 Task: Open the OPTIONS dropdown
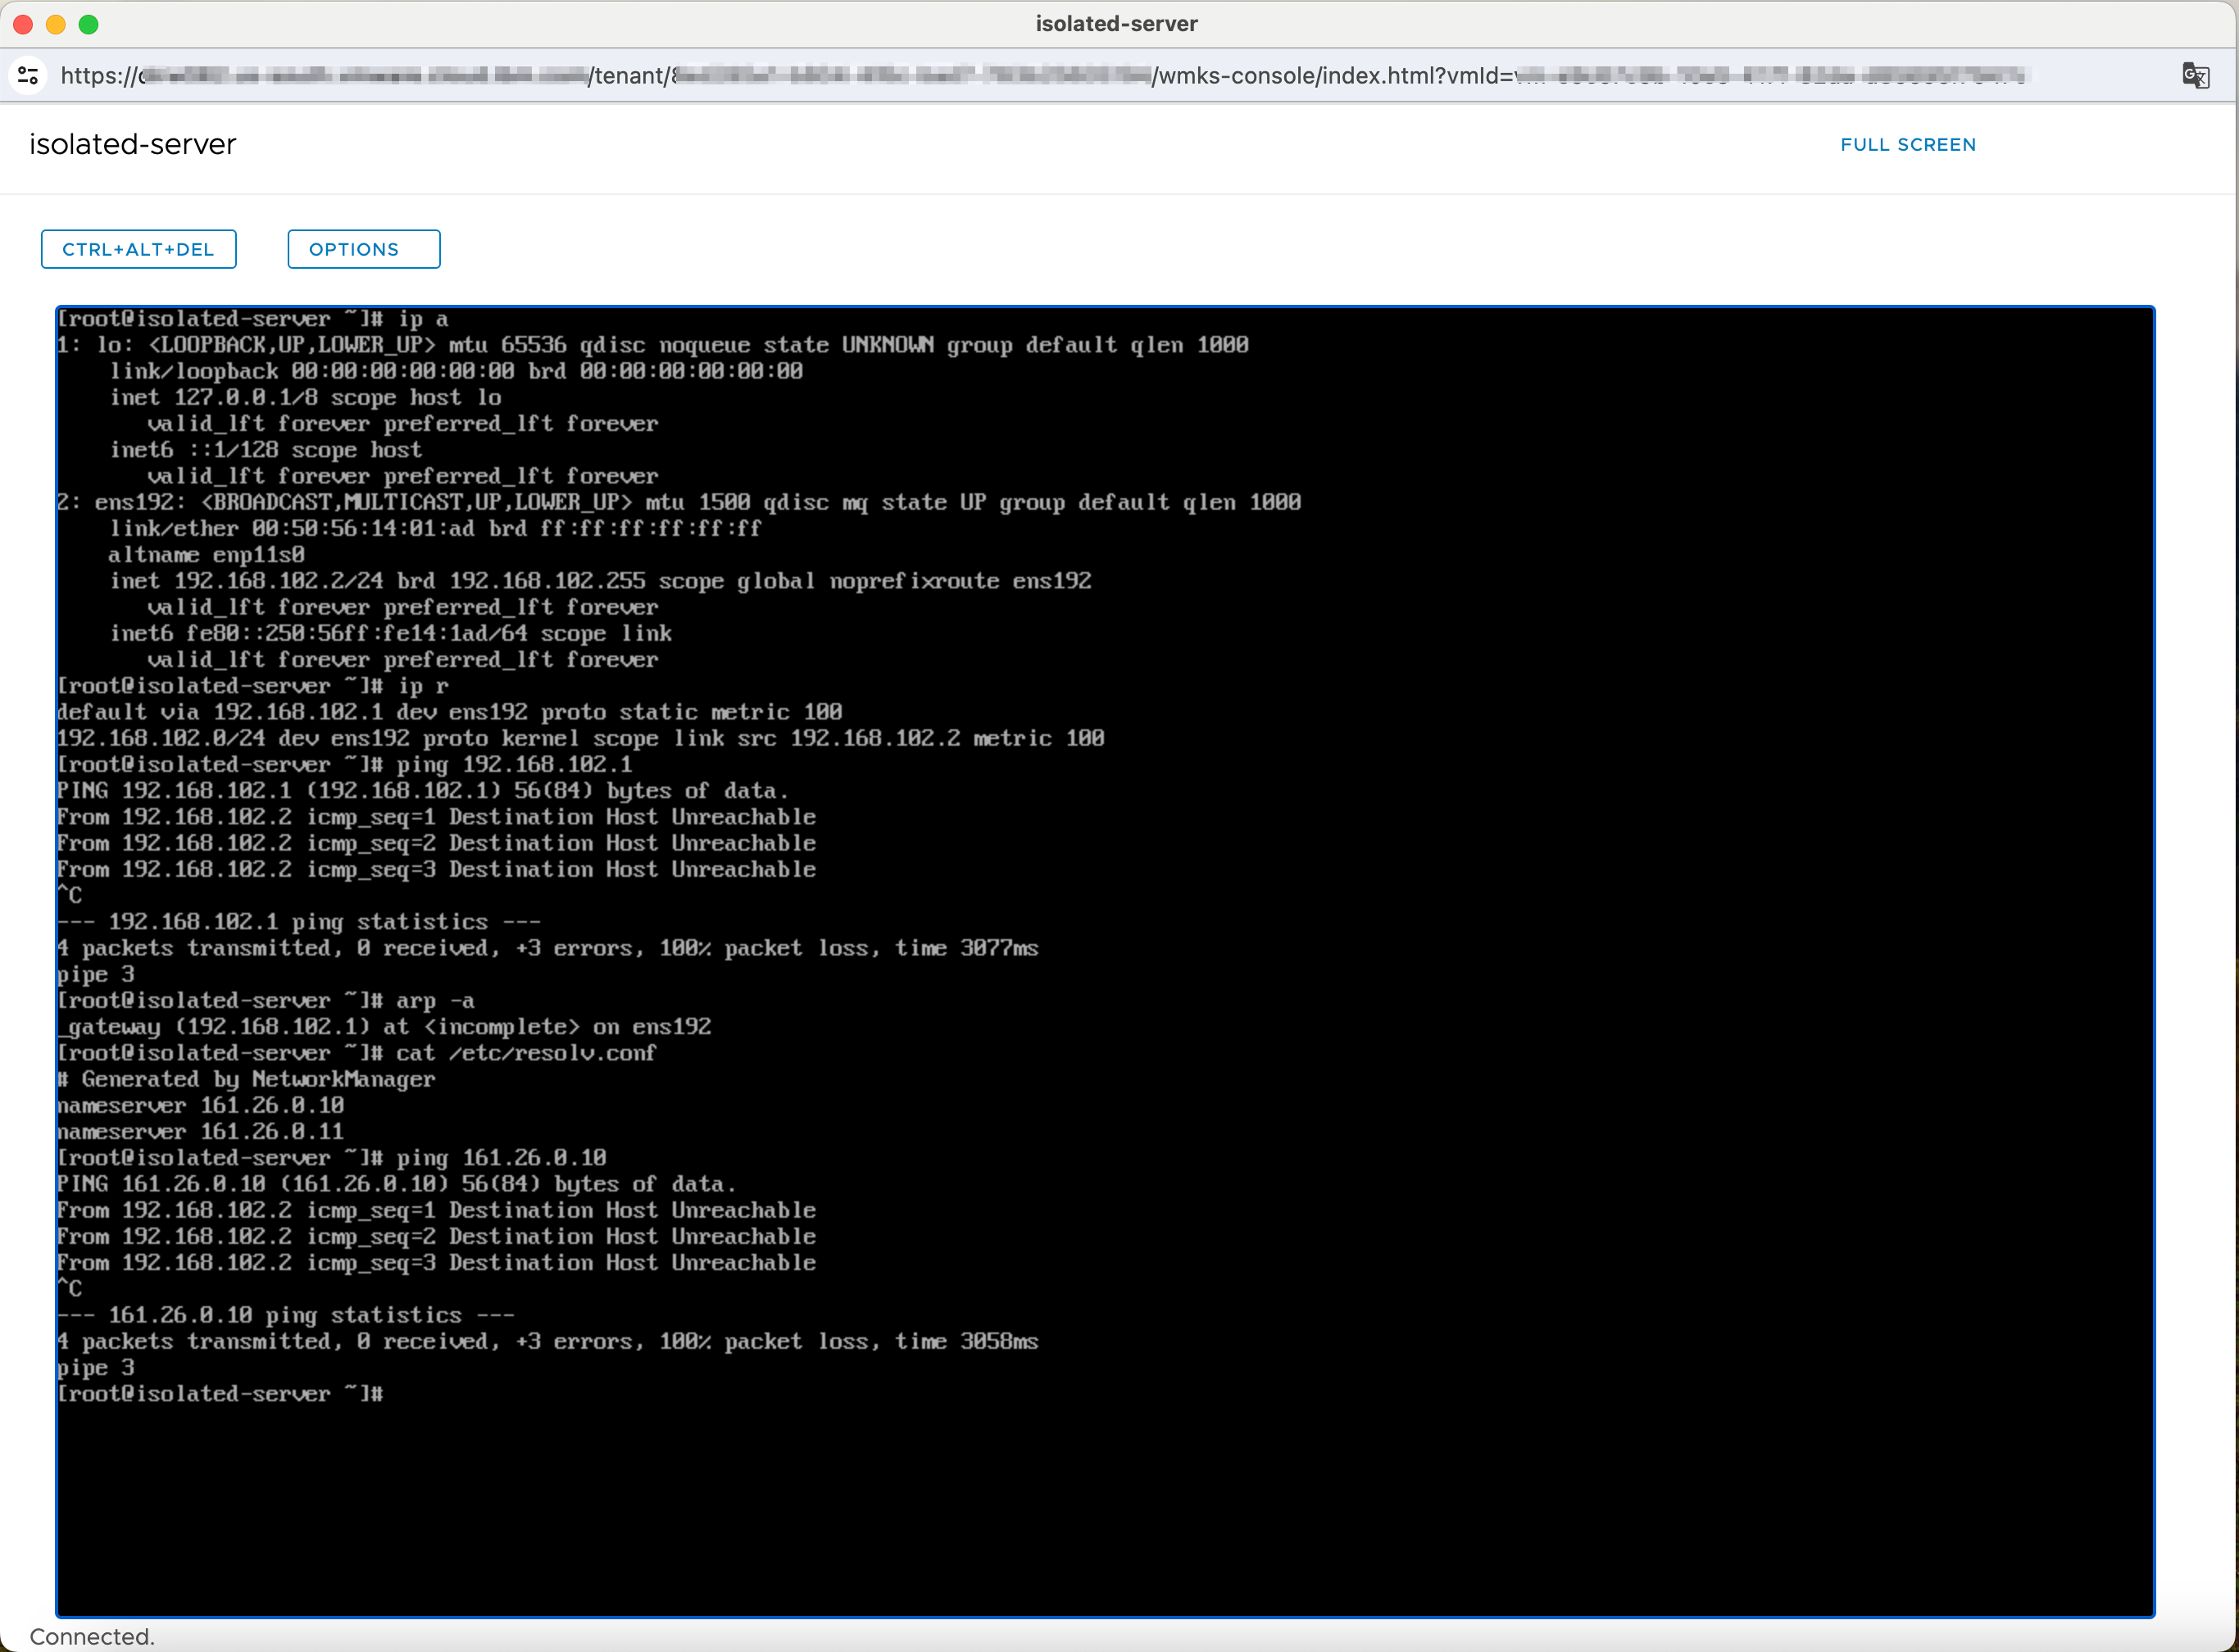click(x=363, y=249)
